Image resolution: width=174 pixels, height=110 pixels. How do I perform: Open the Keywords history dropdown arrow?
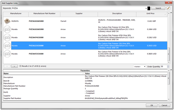click(146, 8)
